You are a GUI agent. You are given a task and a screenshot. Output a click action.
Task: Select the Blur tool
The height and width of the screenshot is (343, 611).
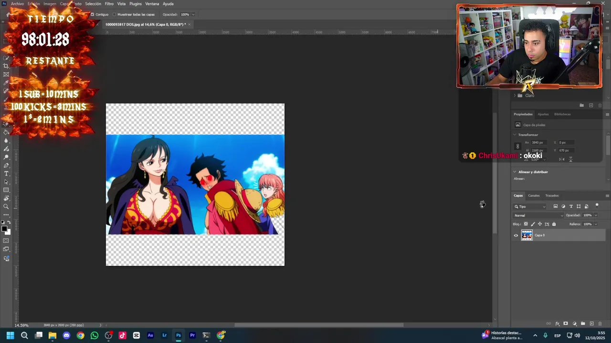(x=6, y=141)
